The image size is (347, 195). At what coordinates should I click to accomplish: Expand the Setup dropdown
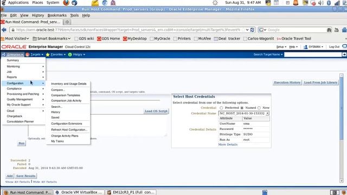point(281,47)
